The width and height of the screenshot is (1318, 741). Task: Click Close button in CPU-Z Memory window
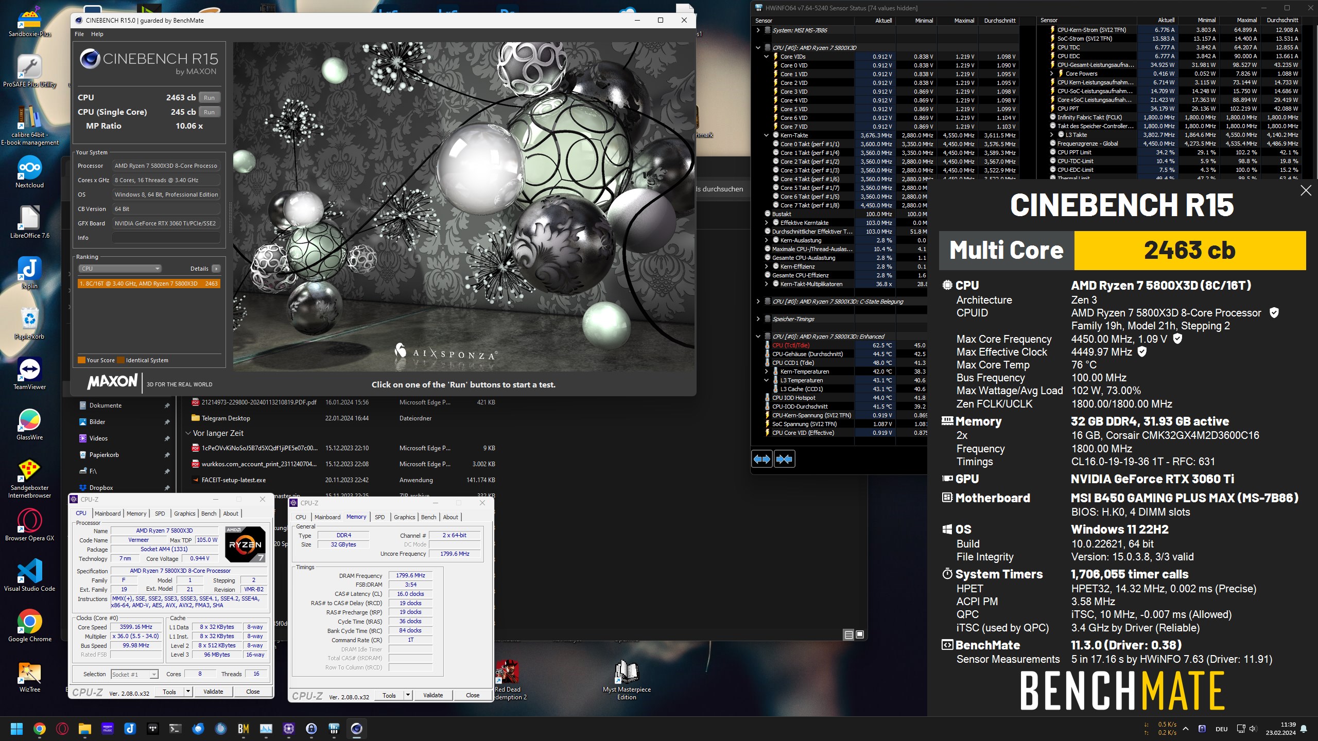pyautogui.click(x=473, y=695)
